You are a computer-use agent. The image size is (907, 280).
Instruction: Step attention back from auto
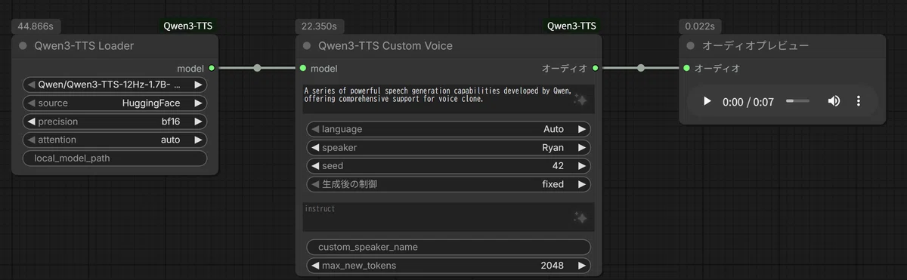point(32,140)
